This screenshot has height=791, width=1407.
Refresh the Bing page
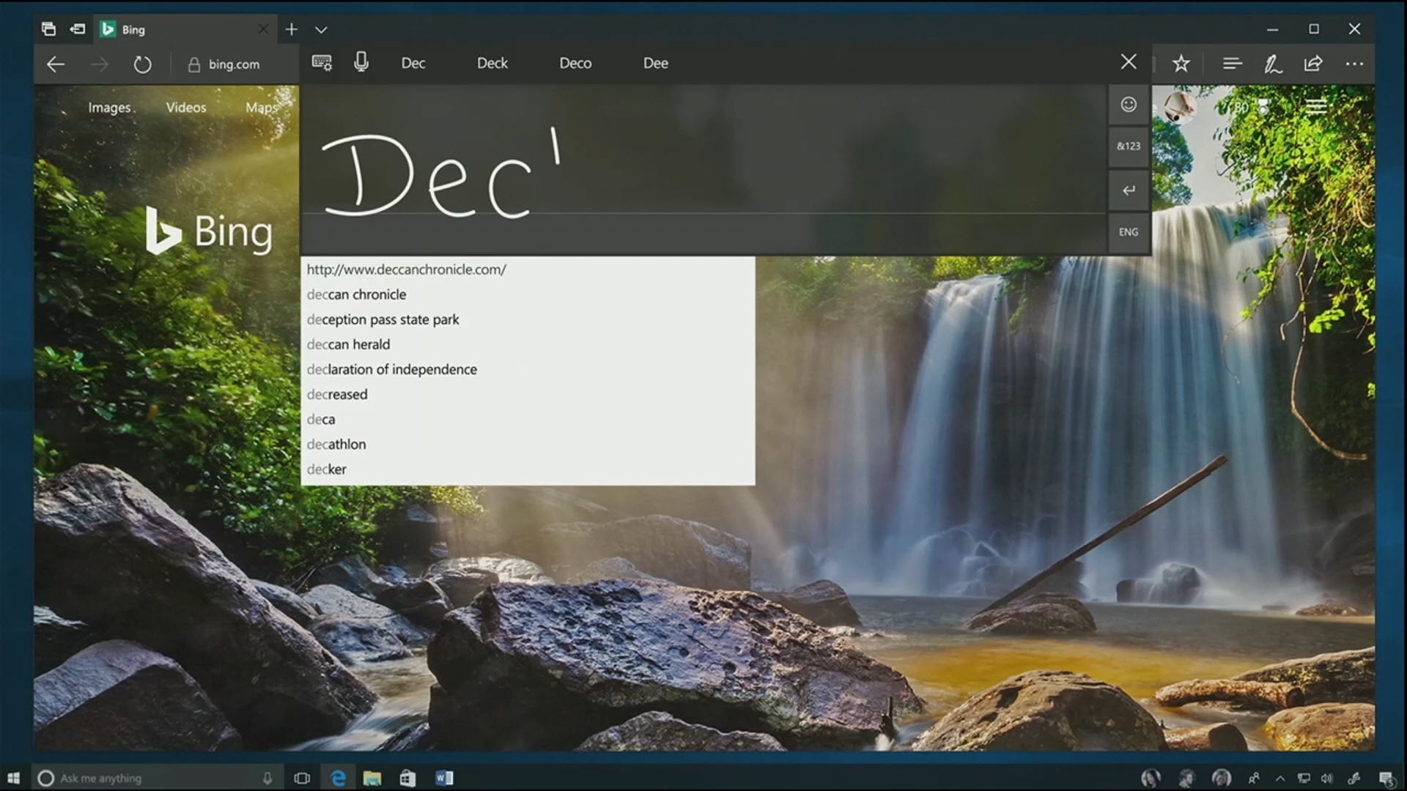pyautogui.click(x=142, y=64)
